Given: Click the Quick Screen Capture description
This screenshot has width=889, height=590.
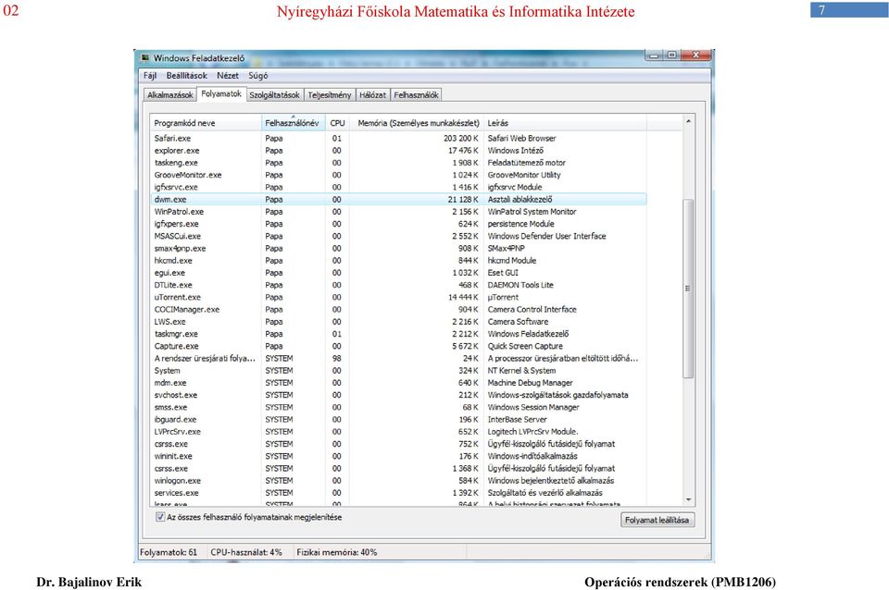Looking at the screenshot, I should coord(525,347).
